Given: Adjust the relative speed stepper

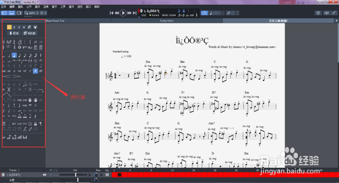Looking at the screenshot, I should click(x=223, y=13).
